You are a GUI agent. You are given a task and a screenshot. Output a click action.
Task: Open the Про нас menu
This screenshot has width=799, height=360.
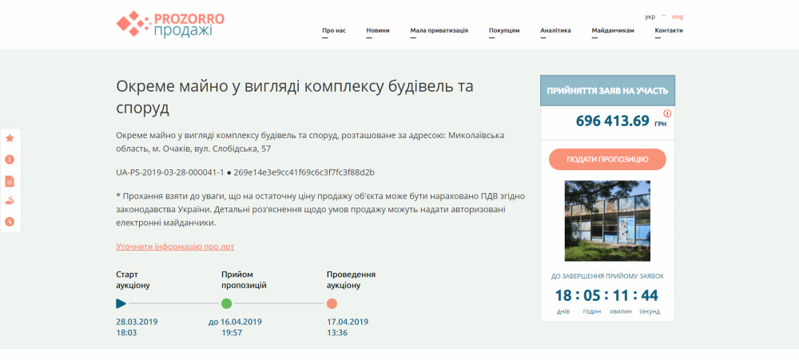[x=334, y=30]
